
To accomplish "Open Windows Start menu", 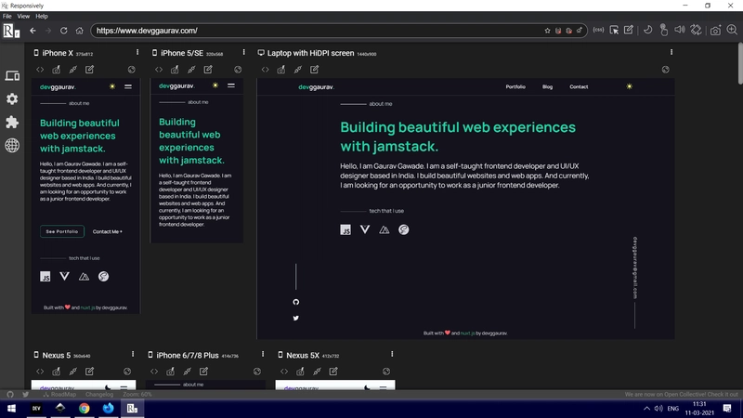I will pos(11,408).
